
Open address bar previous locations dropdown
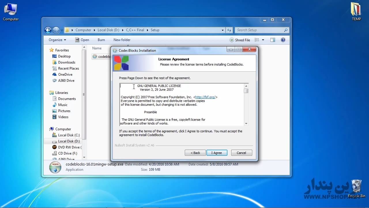pos(223,30)
